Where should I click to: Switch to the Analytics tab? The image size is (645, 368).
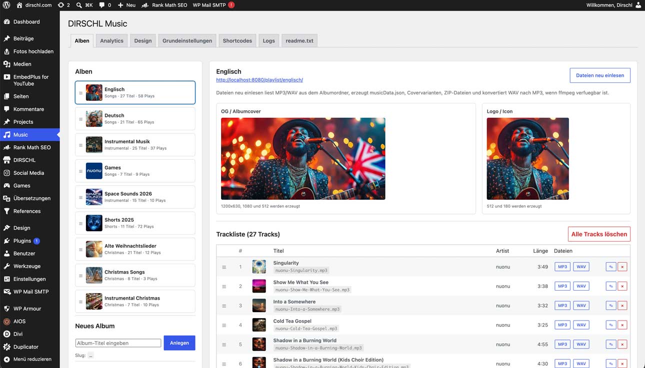click(x=111, y=41)
